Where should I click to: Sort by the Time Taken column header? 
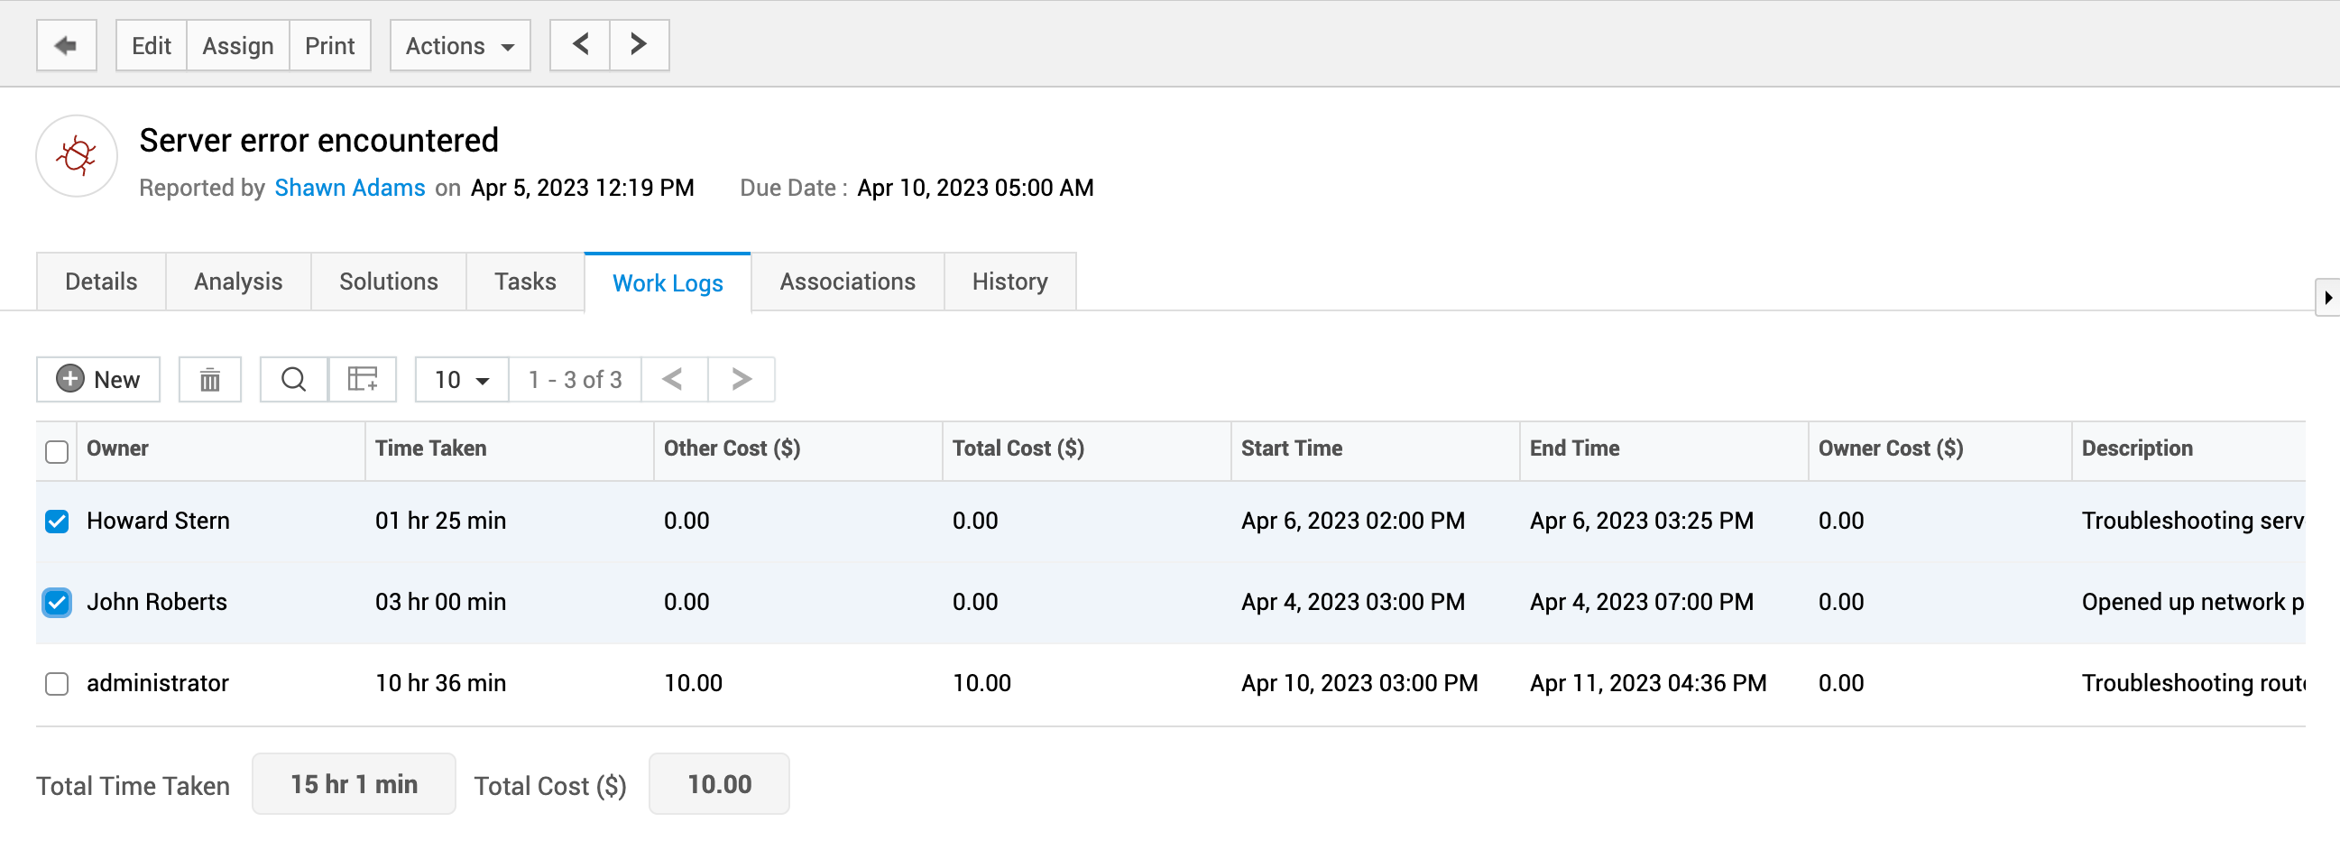(430, 449)
